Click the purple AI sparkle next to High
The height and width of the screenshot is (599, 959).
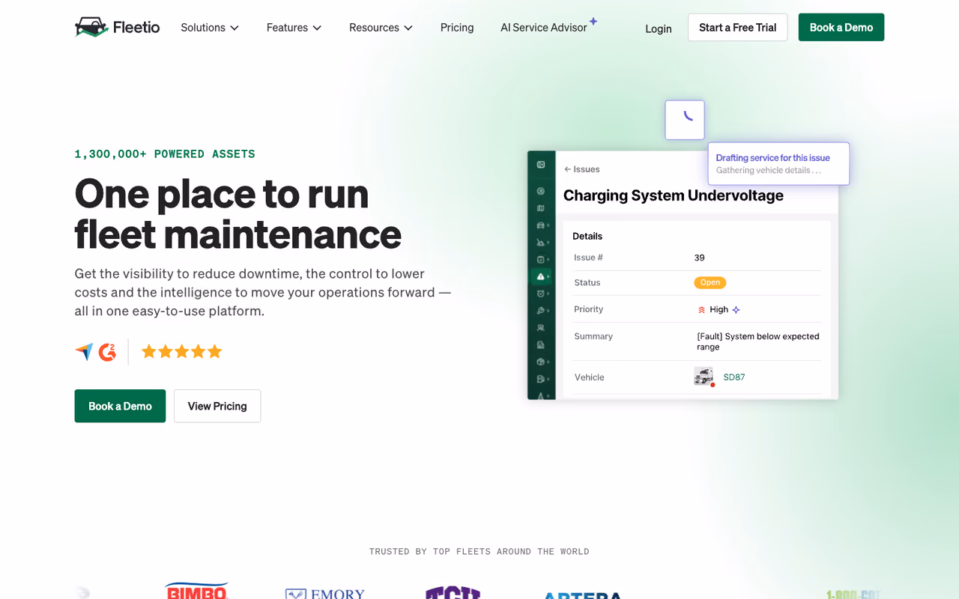[736, 309]
